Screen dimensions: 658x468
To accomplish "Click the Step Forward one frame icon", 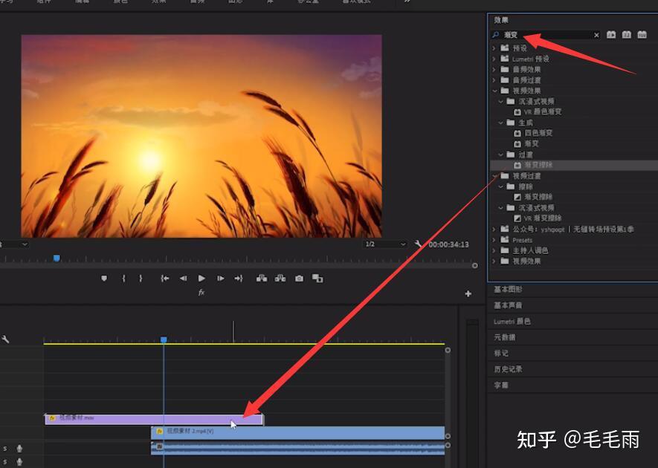I will tap(221, 279).
